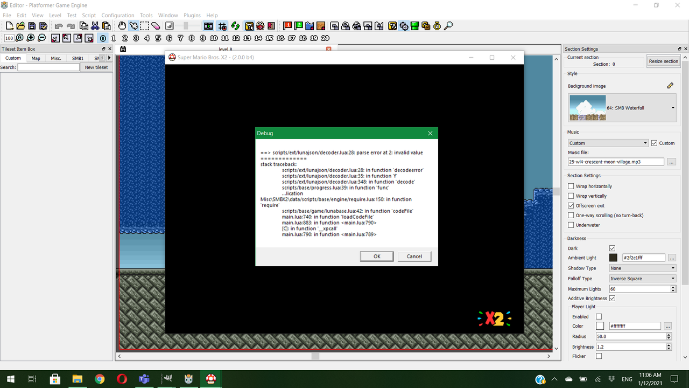The width and height of the screenshot is (689, 388).
Task: Click the Resize section button
Action: click(x=663, y=61)
